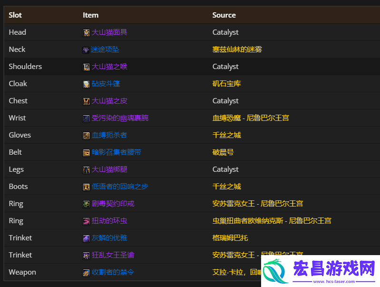Click the Catalyst text in Legs row
This screenshot has height=287, width=380.
coord(225,169)
